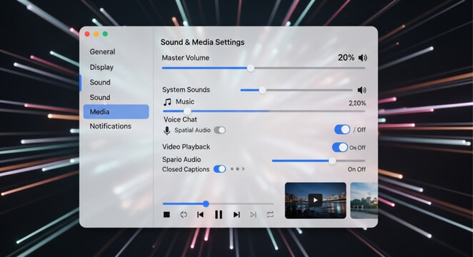
Task: Click the 2,20% Music value
Action: tap(357, 104)
